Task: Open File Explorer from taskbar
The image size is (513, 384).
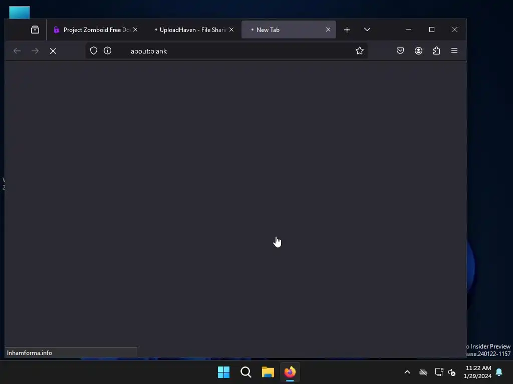Action: pyautogui.click(x=268, y=372)
